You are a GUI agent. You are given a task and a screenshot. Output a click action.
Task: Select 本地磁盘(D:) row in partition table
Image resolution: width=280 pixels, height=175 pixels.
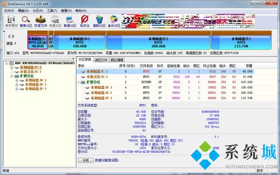tap(165, 87)
